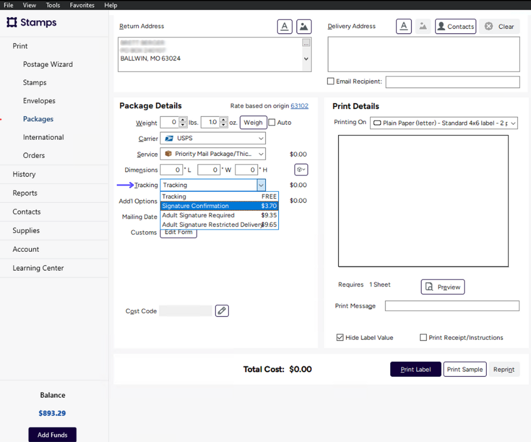Open Return Address font settings icon

pos(285,27)
